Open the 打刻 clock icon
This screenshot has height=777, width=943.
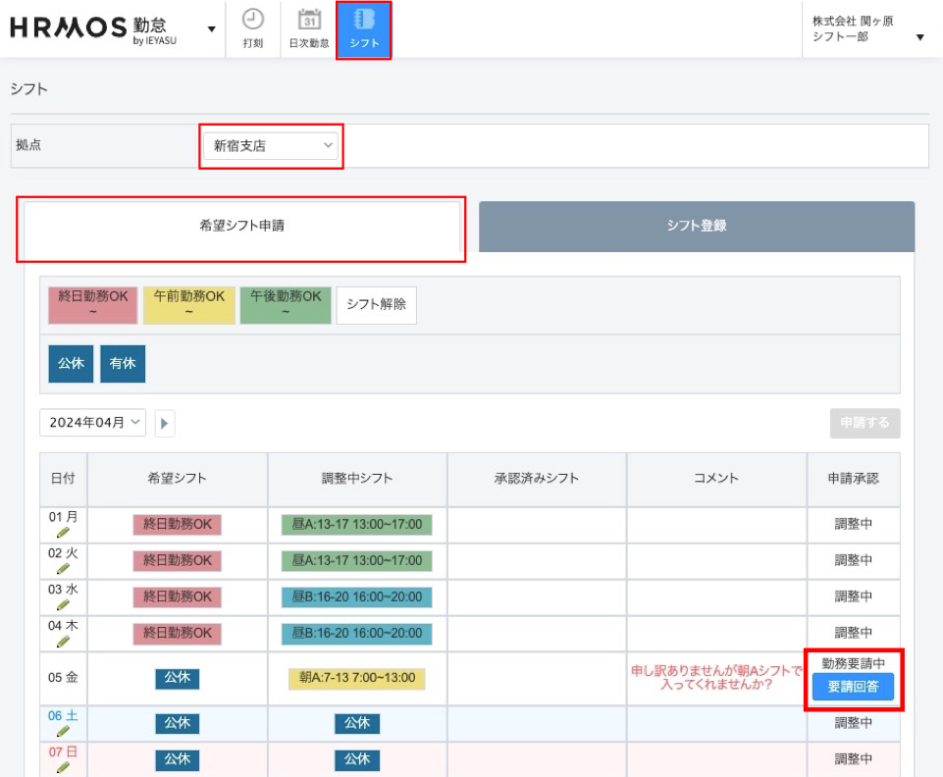(x=252, y=21)
